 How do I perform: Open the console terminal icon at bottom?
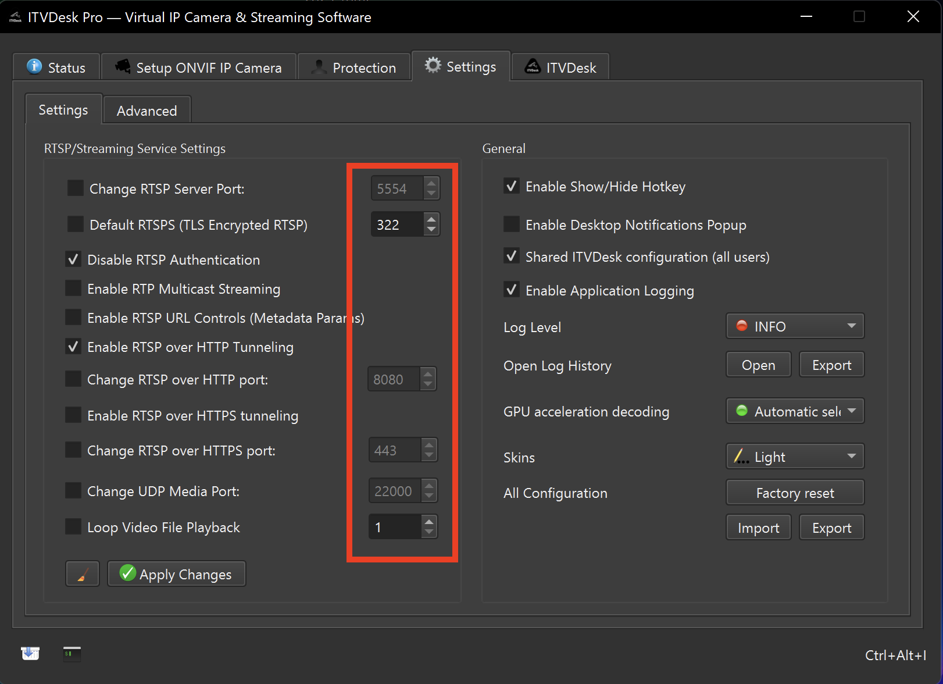72,654
